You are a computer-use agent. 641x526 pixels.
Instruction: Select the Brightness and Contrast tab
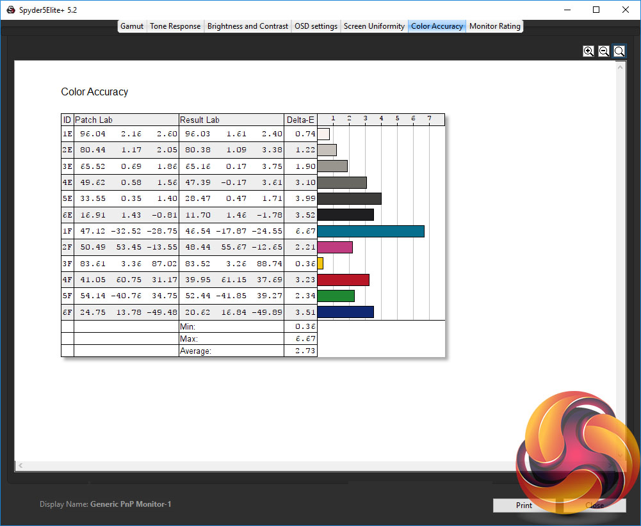click(247, 26)
